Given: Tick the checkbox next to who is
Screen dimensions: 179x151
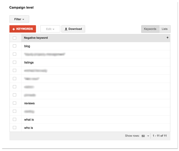Looking at the screenshot, I should pos(14,127).
